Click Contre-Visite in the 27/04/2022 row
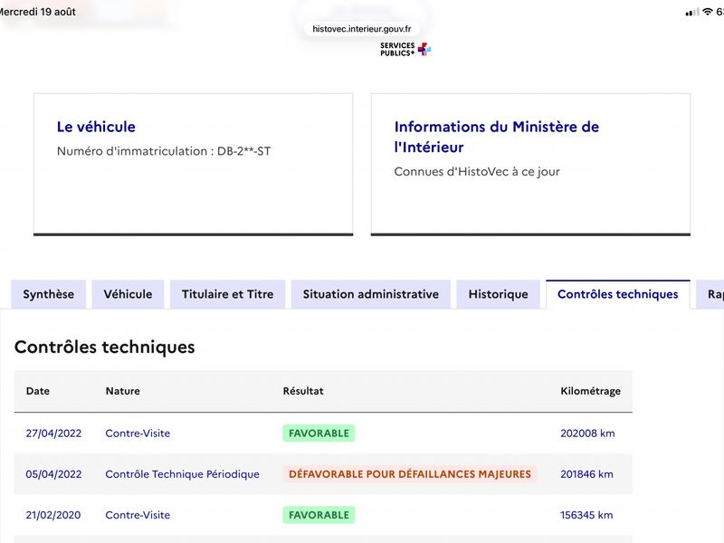This screenshot has height=543, width=724. pos(138,433)
